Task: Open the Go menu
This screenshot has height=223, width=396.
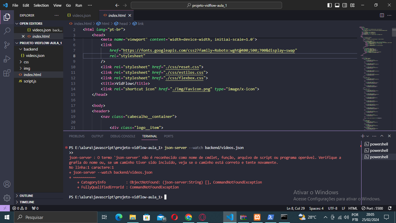Action: tap(68, 5)
